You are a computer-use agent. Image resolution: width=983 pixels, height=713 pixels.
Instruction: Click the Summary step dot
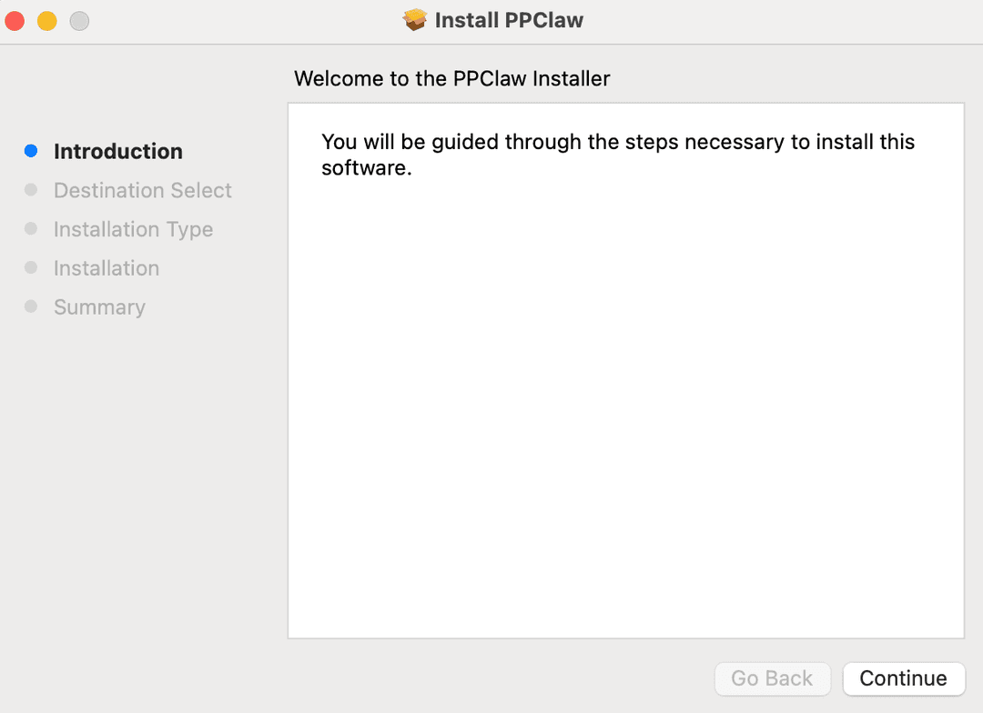(x=33, y=306)
